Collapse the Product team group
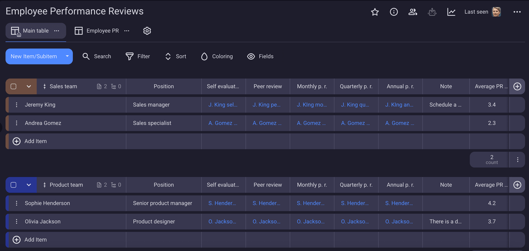Image resolution: width=529 pixels, height=251 pixels. (29, 185)
